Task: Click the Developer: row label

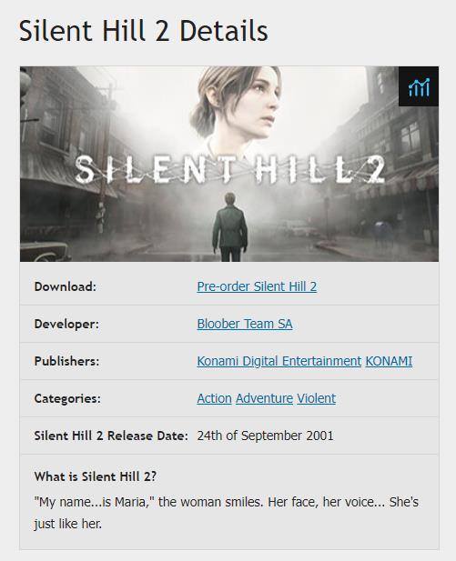Action: (66, 324)
